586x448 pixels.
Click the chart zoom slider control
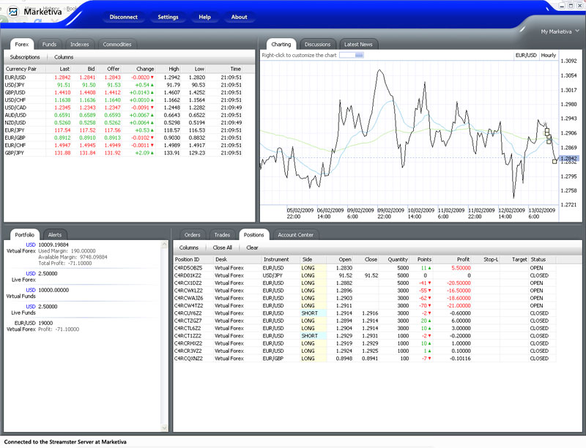click(x=352, y=55)
